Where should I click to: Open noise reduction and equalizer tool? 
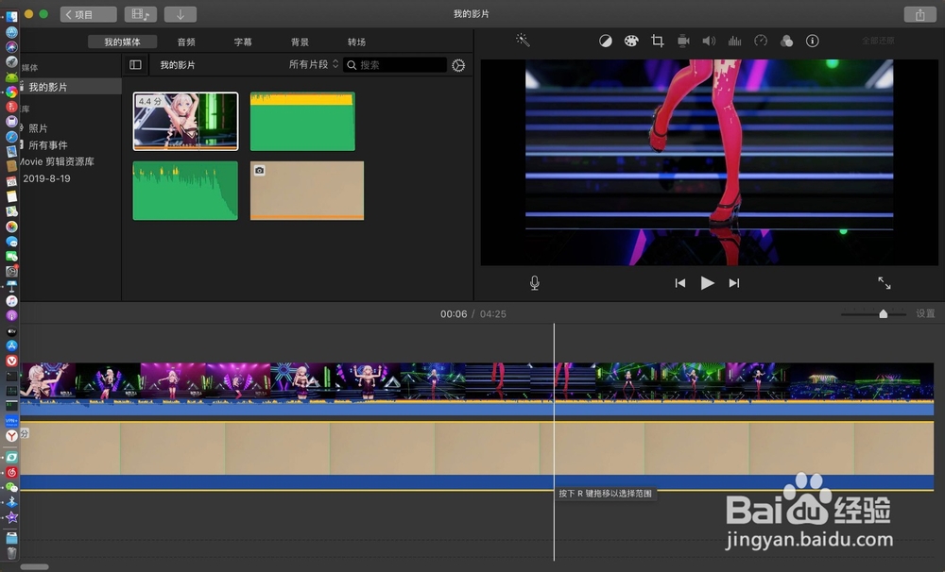pos(734,41)
